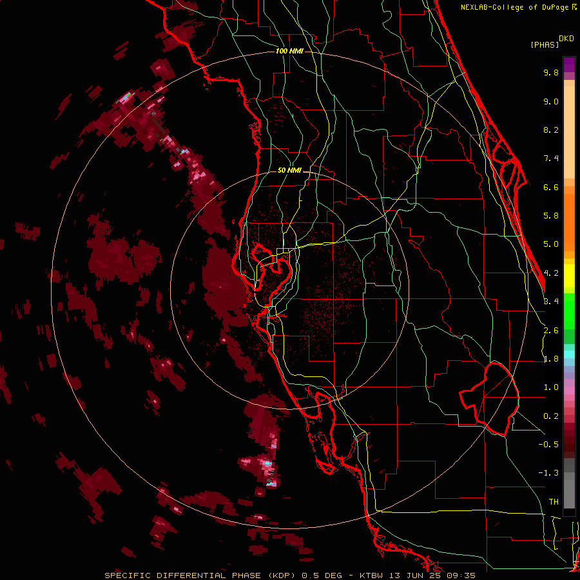Click the DKD label above the color scale
Screen dimensions: 580x580
pos(566,39)
